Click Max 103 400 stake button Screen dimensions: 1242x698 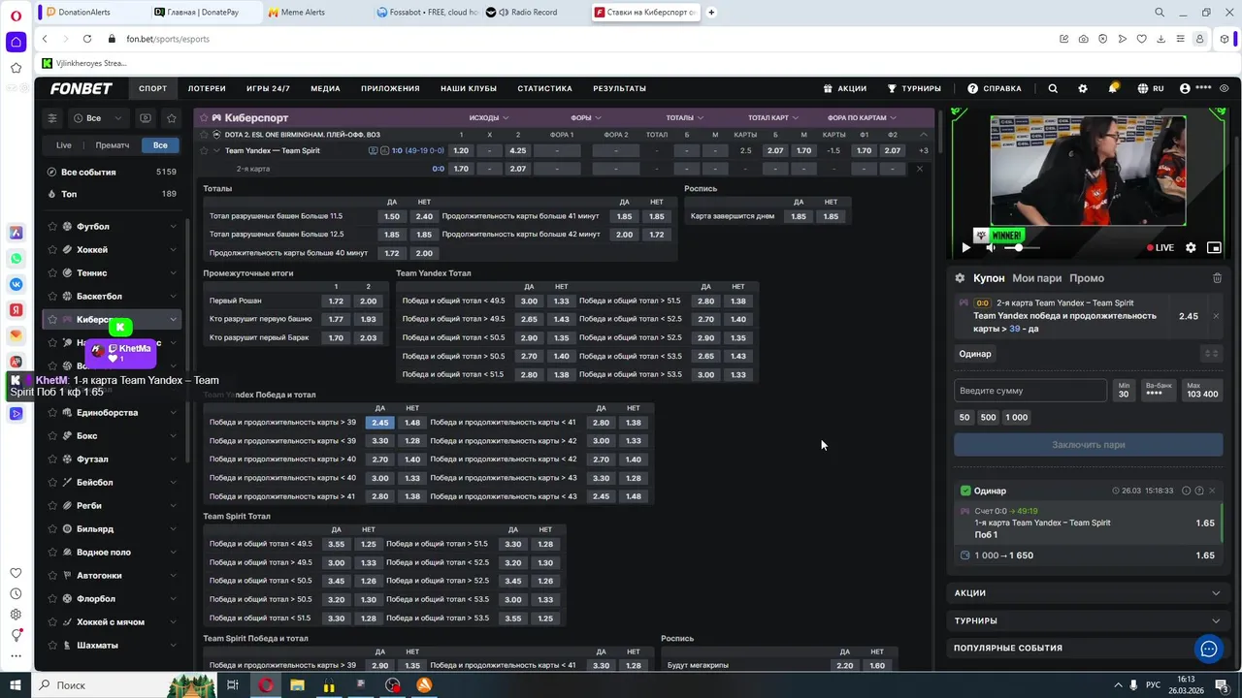coord(1202,390)
